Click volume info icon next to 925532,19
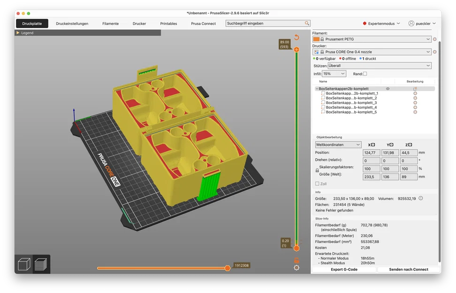Viewport: 456px width, 293px height. (x=420, y=198)
